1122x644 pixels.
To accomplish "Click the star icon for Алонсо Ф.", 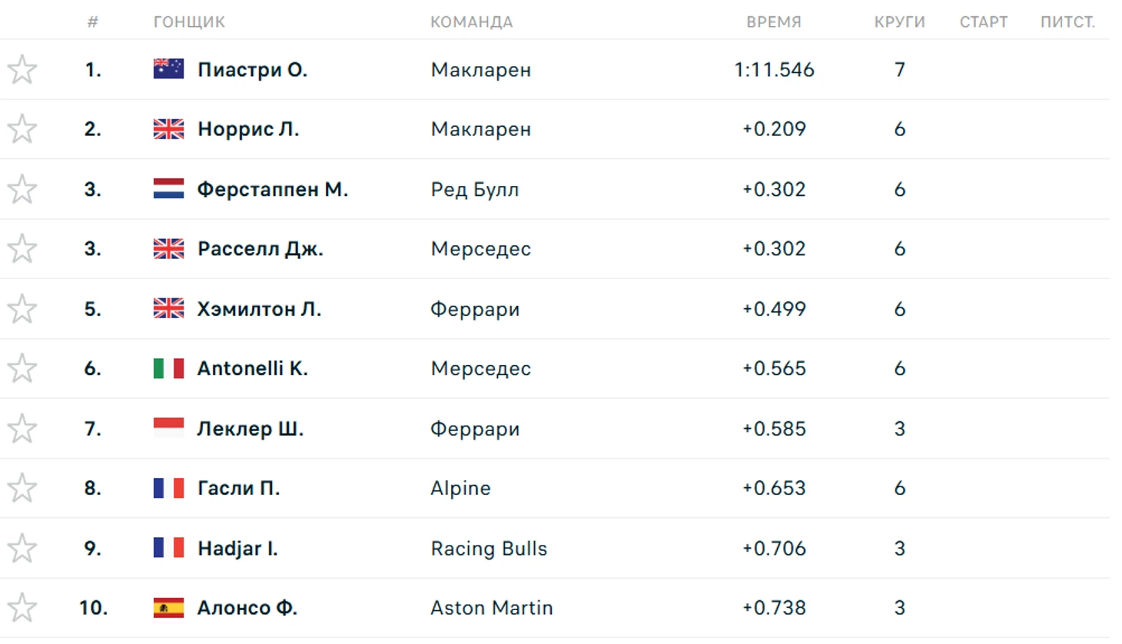I will pyautogui.click(x=22, y=608).
